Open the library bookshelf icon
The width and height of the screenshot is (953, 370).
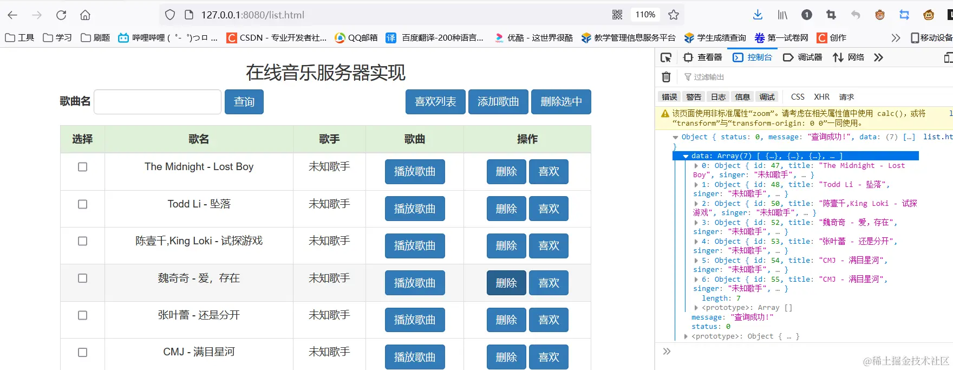pos(782,15)
